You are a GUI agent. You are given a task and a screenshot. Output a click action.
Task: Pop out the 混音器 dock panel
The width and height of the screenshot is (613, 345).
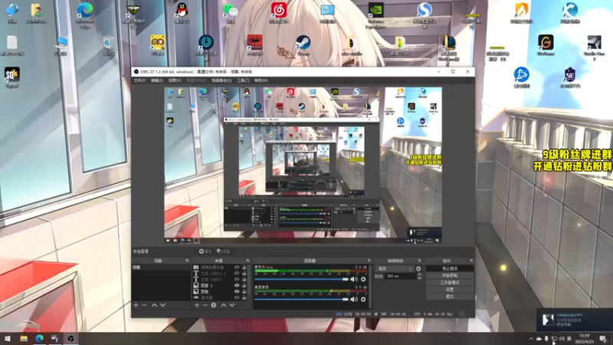369,261
